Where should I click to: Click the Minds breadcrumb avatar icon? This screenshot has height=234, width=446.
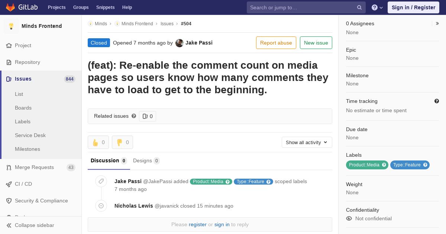click(x=90, y=23)
